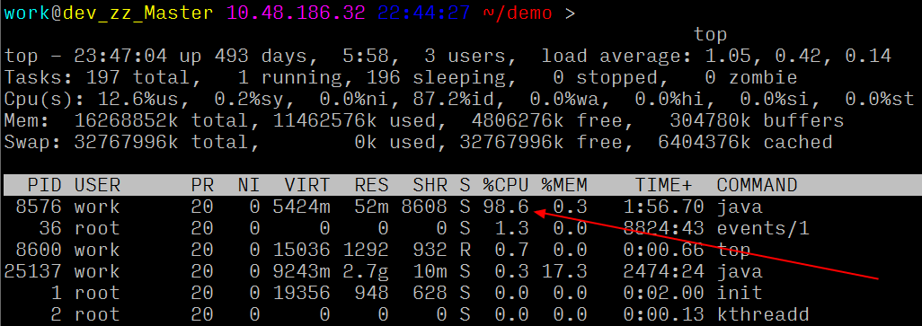The image size is (922, 326).
Task: Click the 1:56.70 time value
Action: tap(663, 207)
